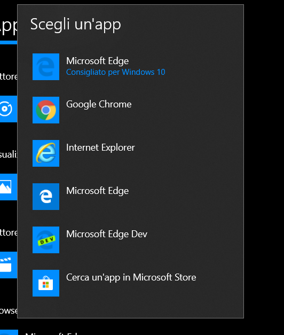Viewport: 284px width, 335px height.
Task: Click the Photos icon in the background Settings window
Action: (9, 187)
